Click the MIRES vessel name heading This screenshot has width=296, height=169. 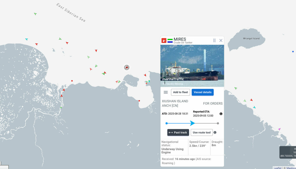coord(180,39)
